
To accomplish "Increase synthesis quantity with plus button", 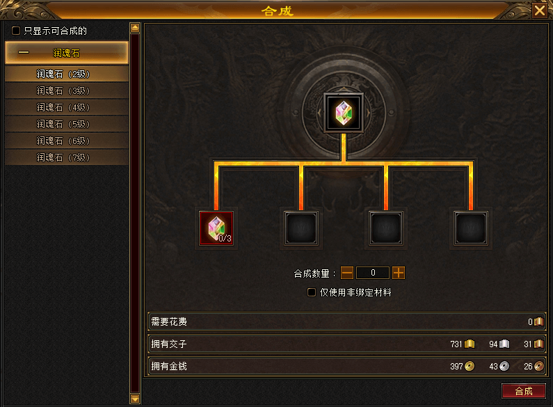I will pos(399,273).
